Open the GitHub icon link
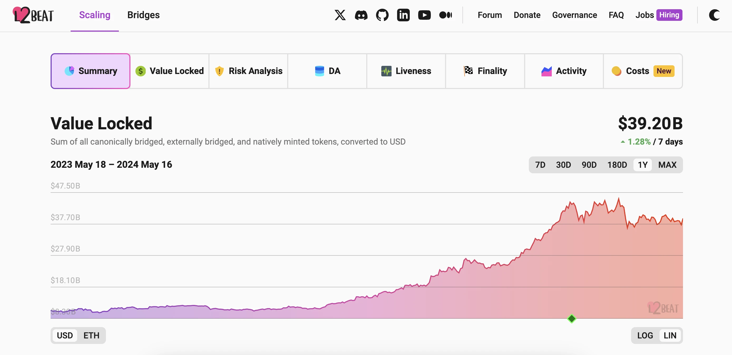 (x=382, y=15)
